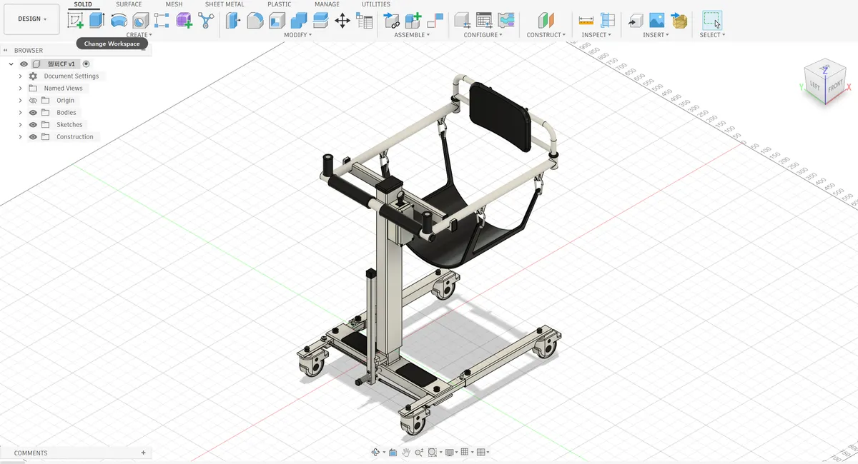Click Look At icon
This screenshot has width=858, height=464.
(x=393, y=452)
